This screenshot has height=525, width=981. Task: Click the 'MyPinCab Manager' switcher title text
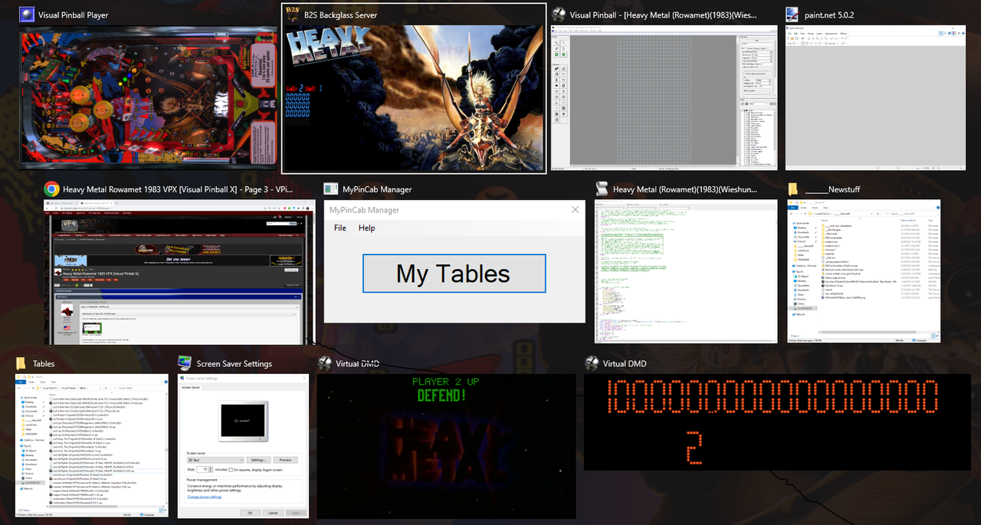[x=377, y=189]
